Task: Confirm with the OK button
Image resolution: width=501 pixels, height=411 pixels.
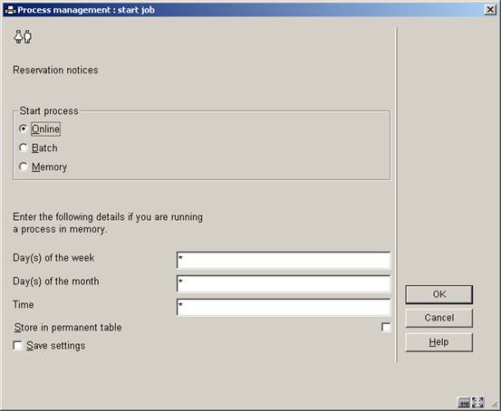Action: (x=439, y=294)
